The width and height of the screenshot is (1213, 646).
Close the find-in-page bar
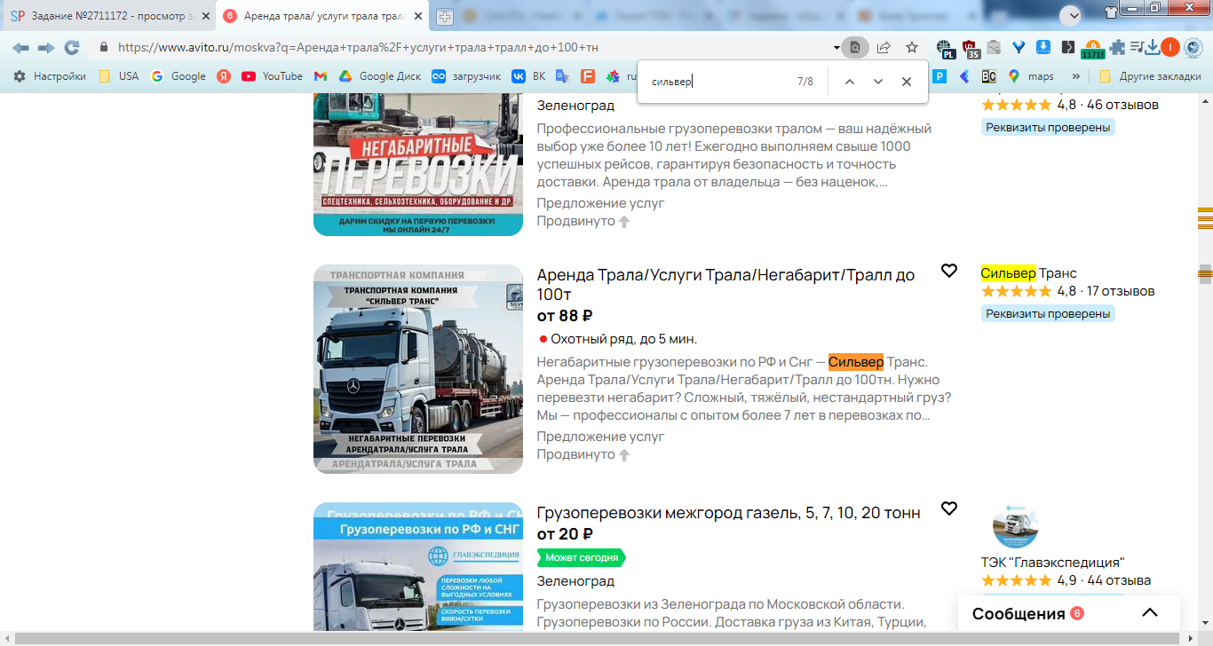click(x=907, y=82)
